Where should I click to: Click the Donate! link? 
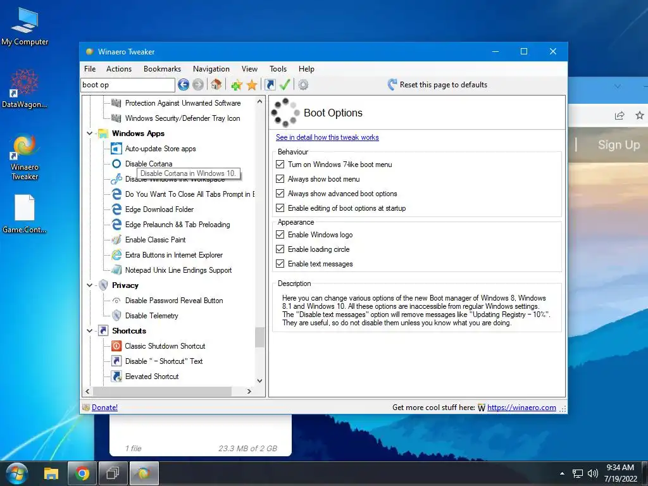coord(104,408)
